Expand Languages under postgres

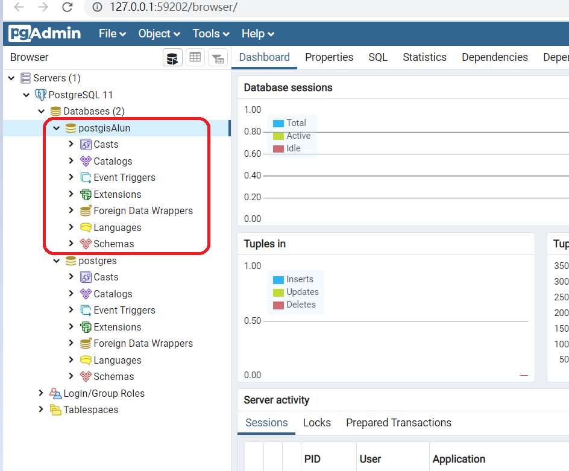71,359
